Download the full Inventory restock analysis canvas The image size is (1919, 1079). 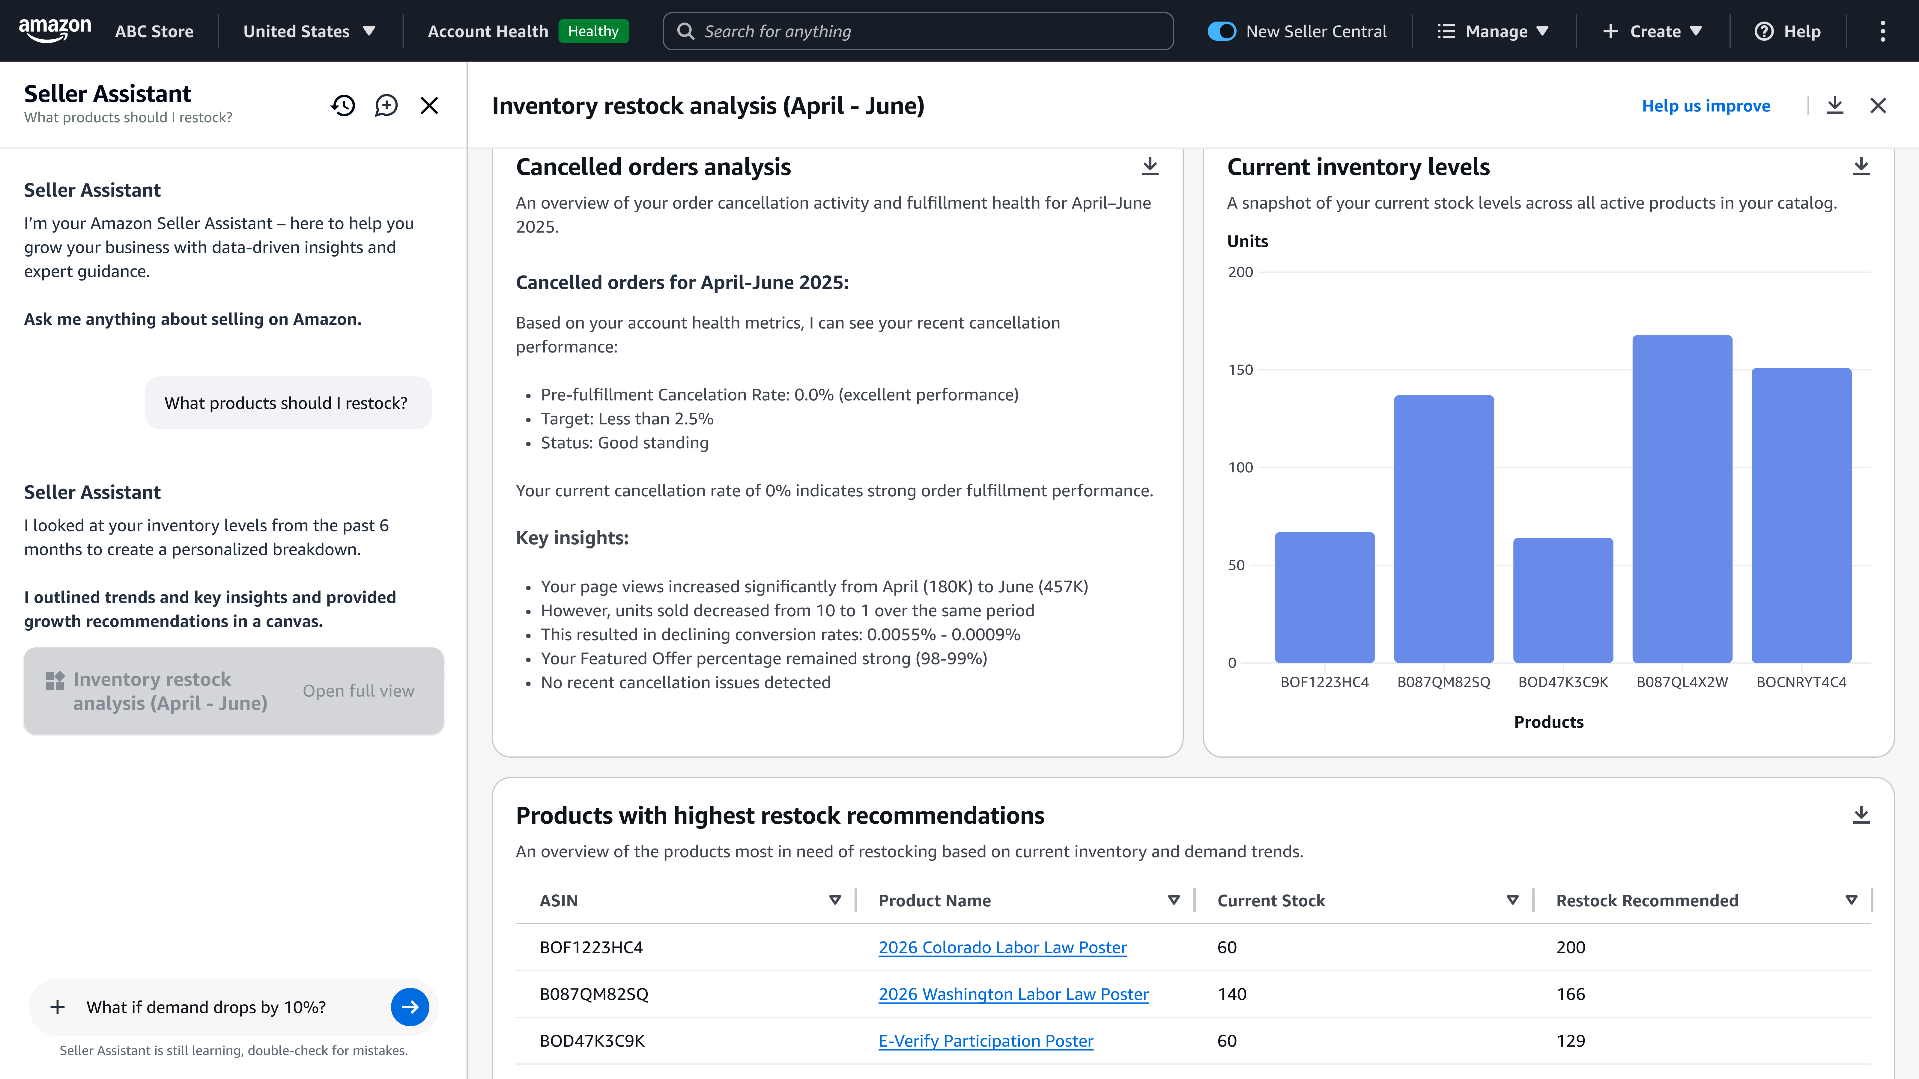(x=1834, y=106)
